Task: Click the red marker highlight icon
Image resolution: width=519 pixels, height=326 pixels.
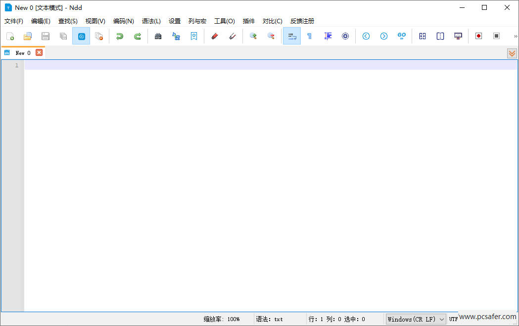Action: (x=214, y=36)
